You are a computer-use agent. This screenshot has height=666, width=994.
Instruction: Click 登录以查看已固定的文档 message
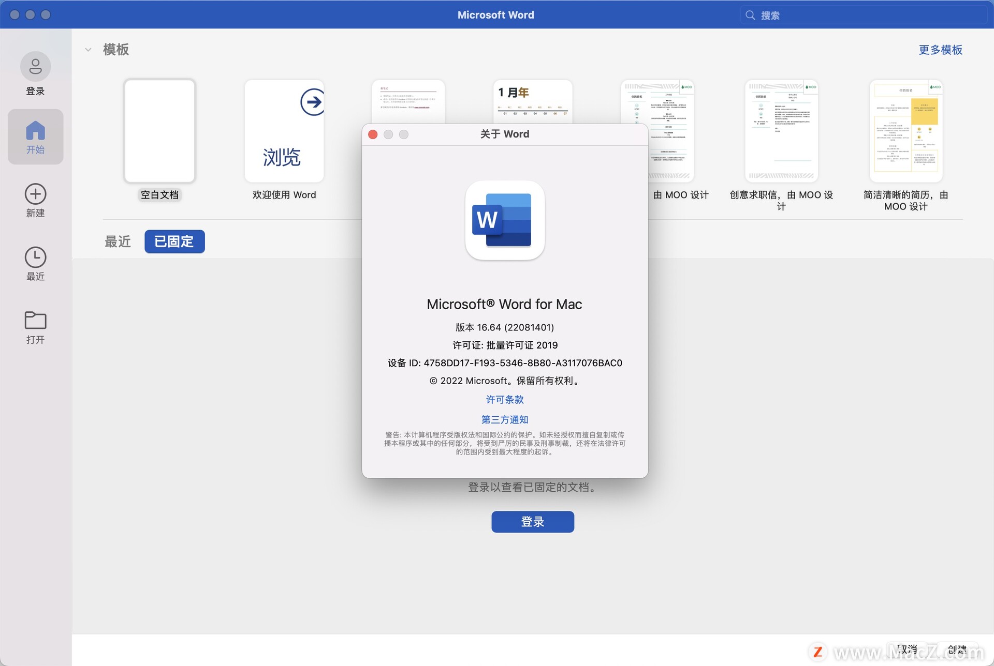pyautogui.click(x=533, y=487)
